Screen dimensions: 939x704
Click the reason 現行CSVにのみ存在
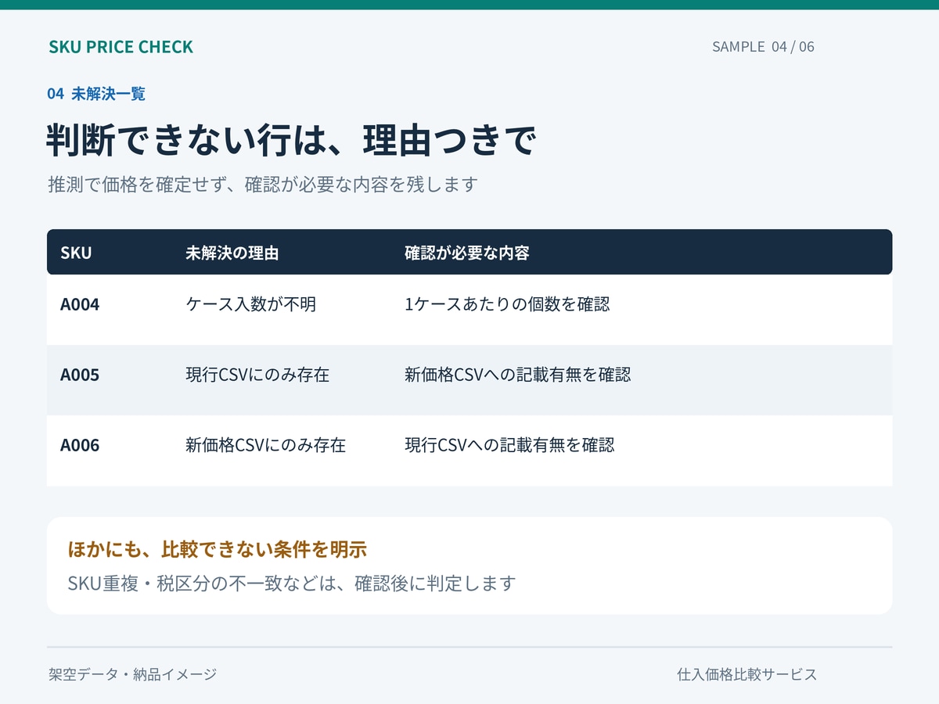click(x=257, y=375)
